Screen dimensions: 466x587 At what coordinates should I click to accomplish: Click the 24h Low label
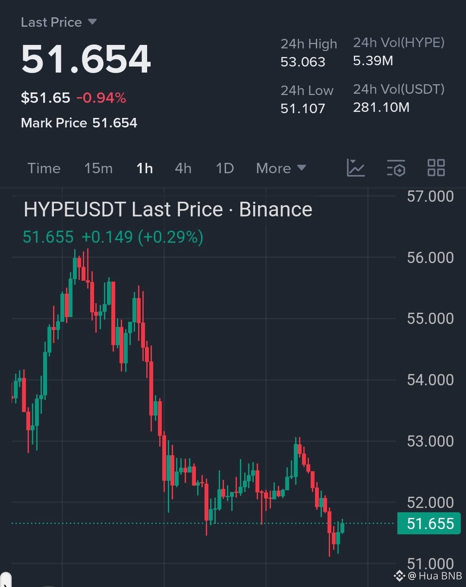307,90
